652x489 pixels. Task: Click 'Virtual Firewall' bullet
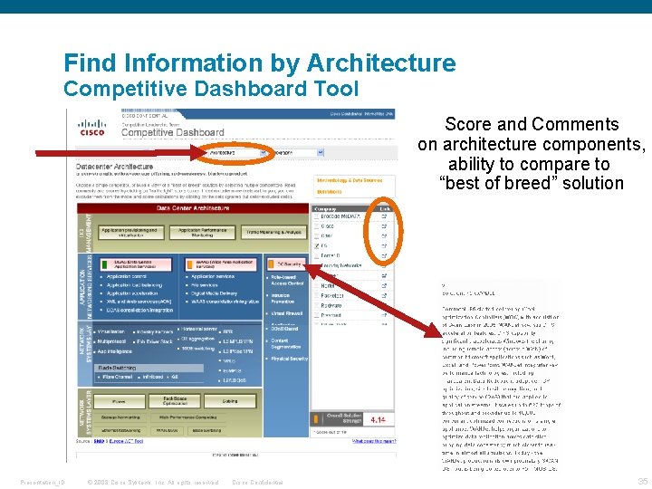(x=287, y=313)
